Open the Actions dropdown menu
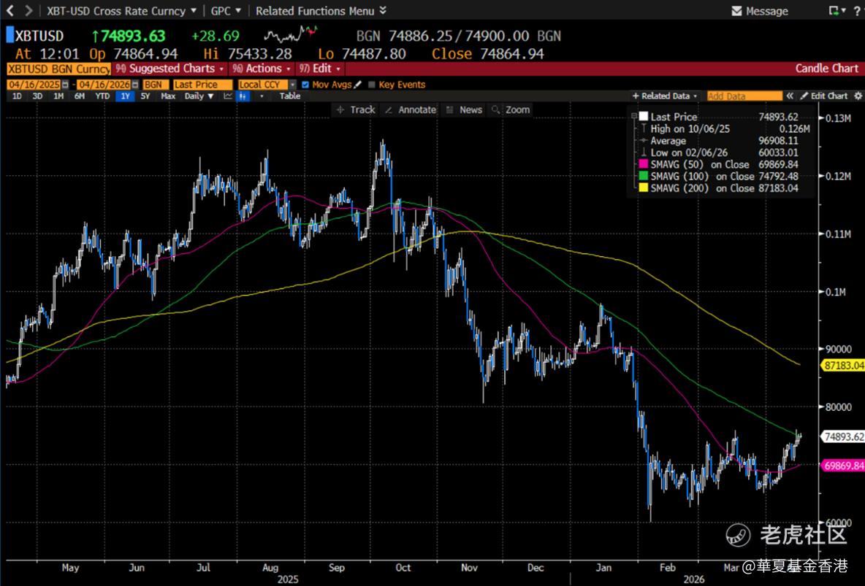Screen dimensions: 865x586 click(262, 69)
